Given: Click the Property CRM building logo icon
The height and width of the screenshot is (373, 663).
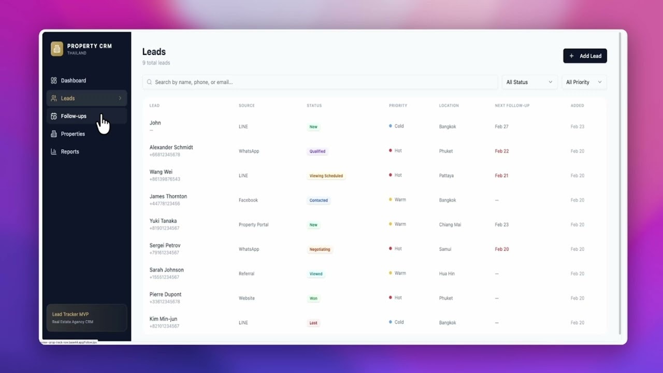Looking at the screenshot, I should click(x=57, y=49).
